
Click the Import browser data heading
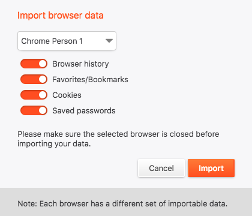(x=61, y=16)
